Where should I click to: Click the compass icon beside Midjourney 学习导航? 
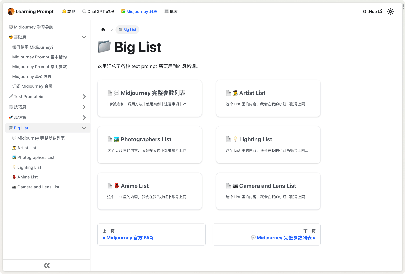click(x=11, y=27)
